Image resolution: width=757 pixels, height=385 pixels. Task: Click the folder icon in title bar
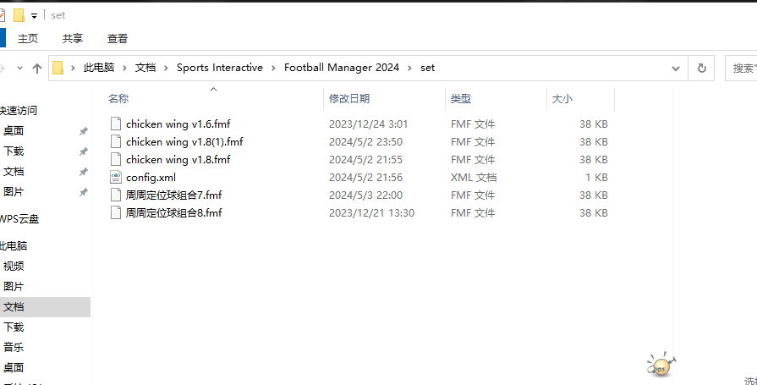19,15
